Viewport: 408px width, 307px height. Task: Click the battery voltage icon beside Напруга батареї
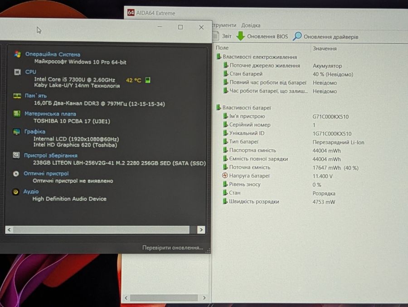point(225,175)
